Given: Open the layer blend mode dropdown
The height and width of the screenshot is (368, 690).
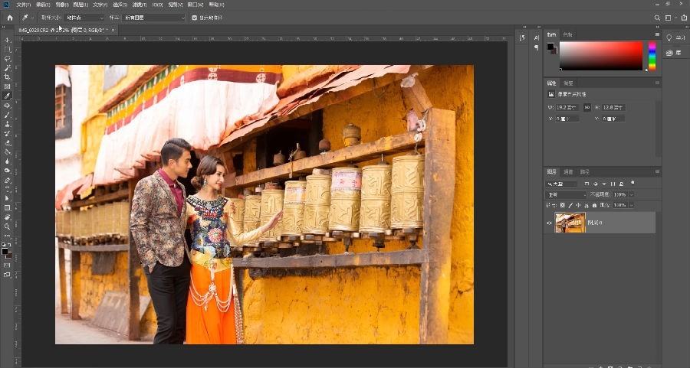Looking at the screenshot, I should pos(566,195).
